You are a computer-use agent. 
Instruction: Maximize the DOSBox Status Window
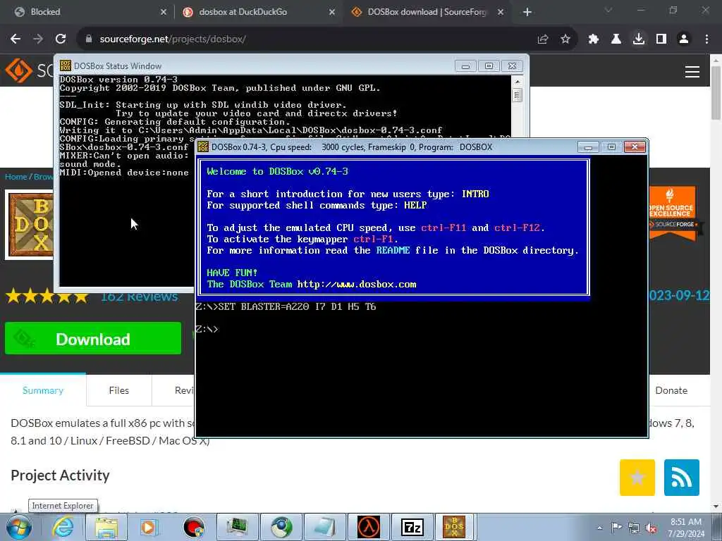489,66
